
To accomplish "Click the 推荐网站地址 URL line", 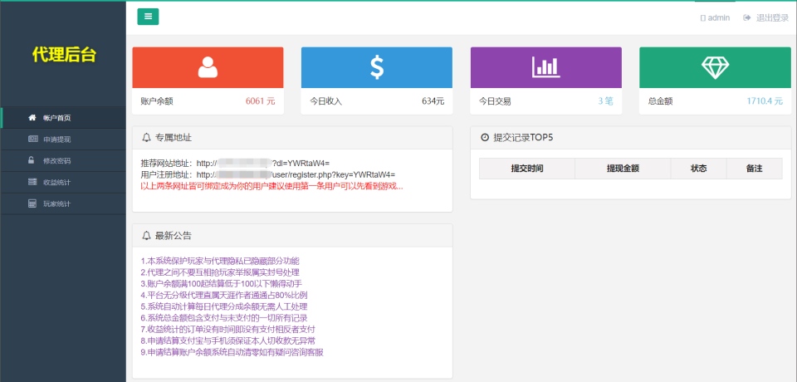I will click(x=235, y=164).
